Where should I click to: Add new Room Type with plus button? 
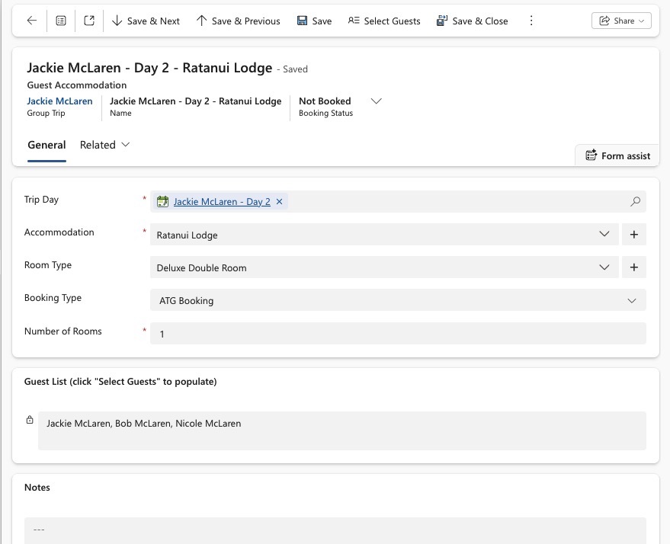click(x=634, y=267)
